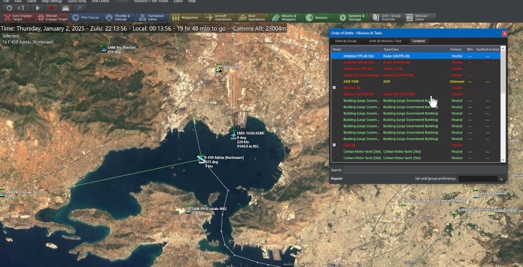This screenshot has height=267, width=523.
Task: Click the x1 time compression setting
Action: [21, 8]
